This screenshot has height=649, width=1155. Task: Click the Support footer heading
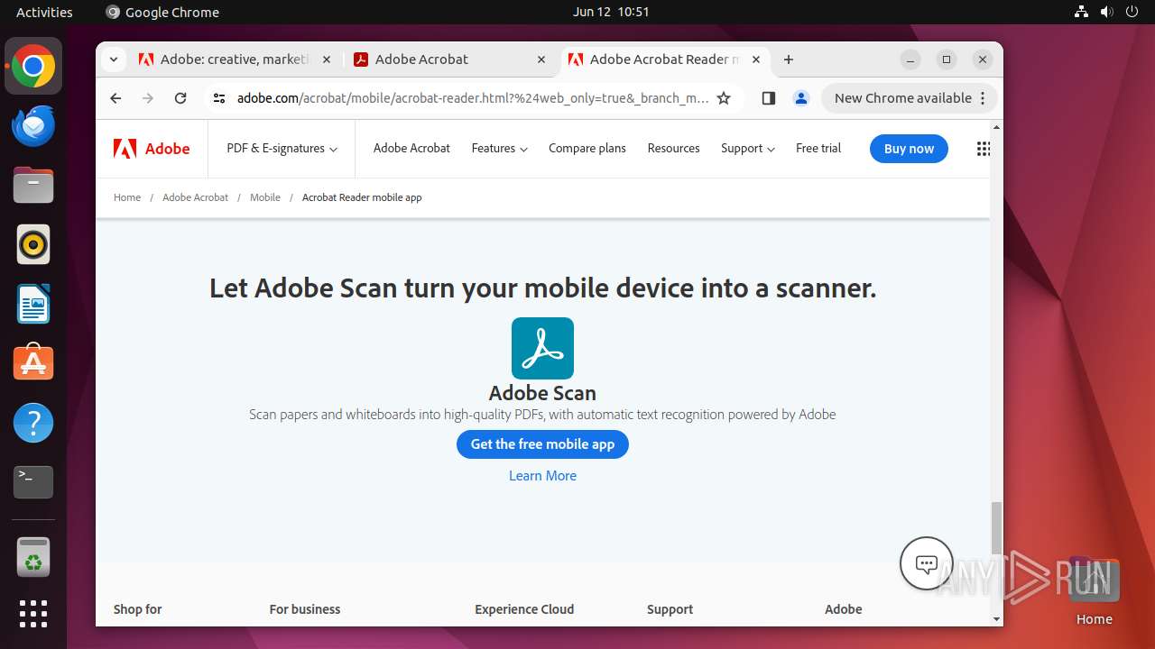pos(670,609)
